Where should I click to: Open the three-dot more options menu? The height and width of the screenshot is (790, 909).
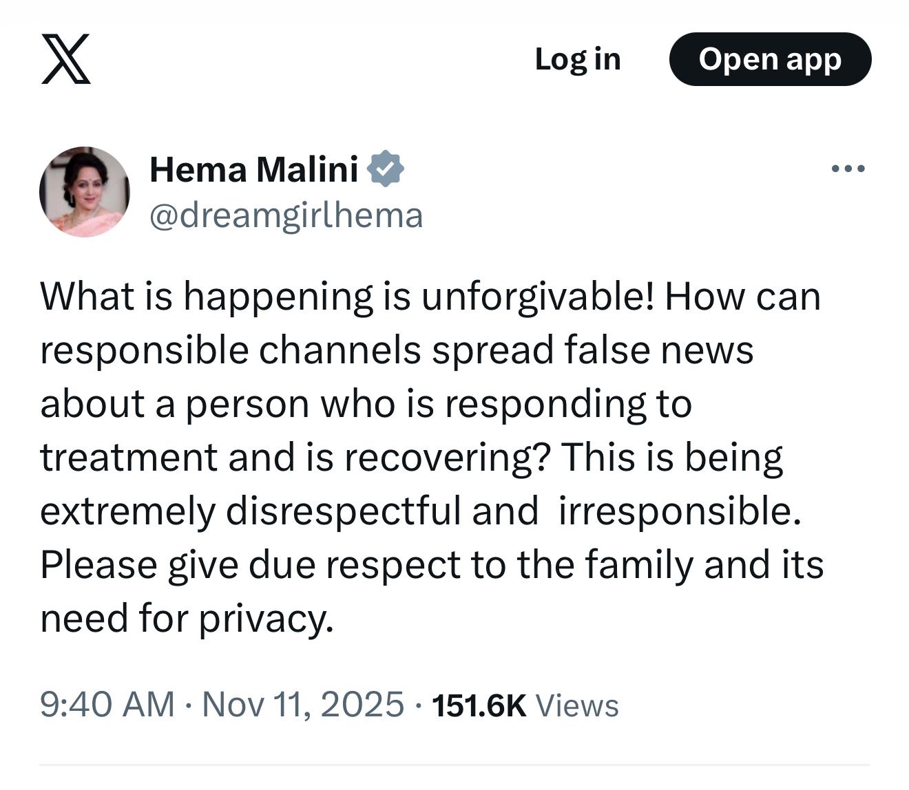[x=848, y=169]
